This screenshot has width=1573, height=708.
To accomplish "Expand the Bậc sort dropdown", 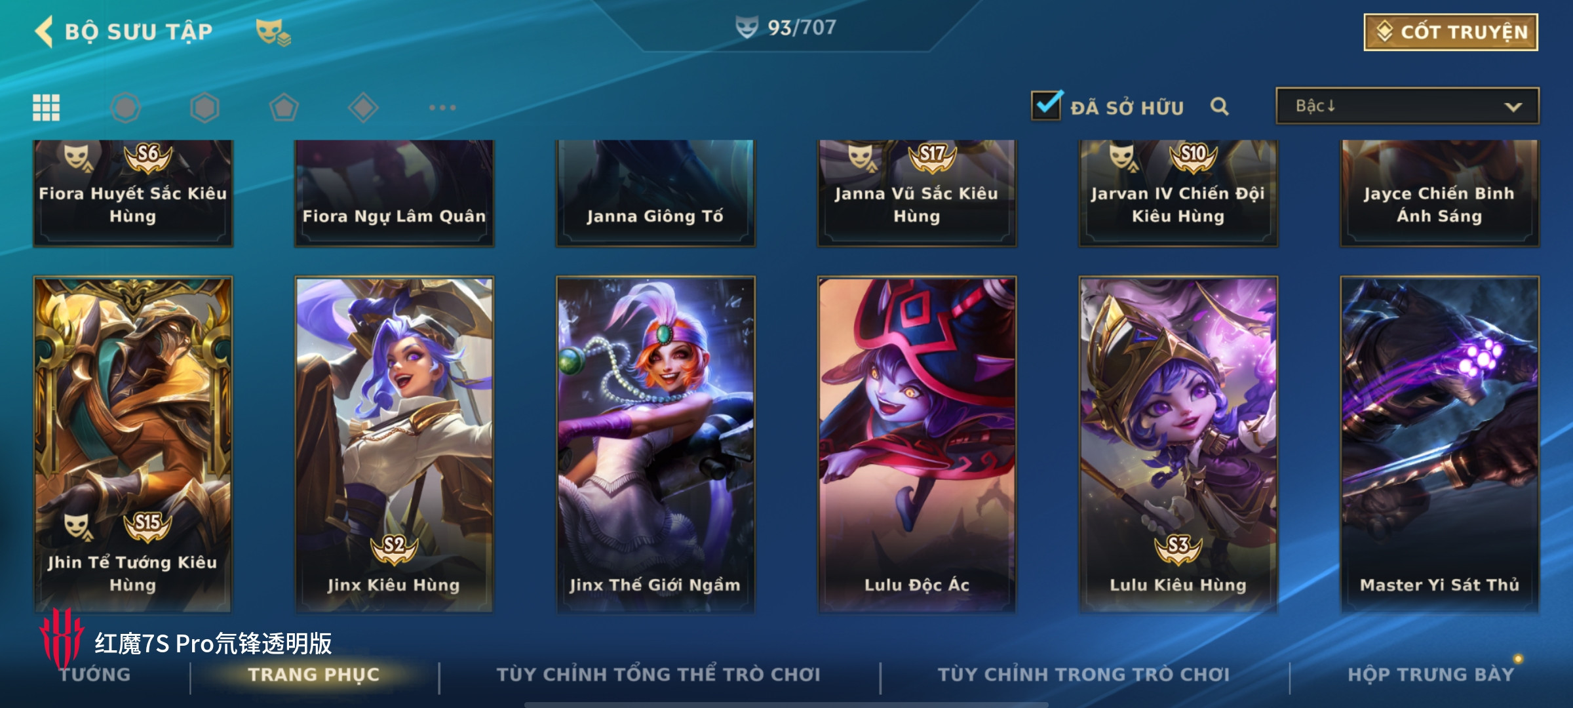I will click(1407, 106).
